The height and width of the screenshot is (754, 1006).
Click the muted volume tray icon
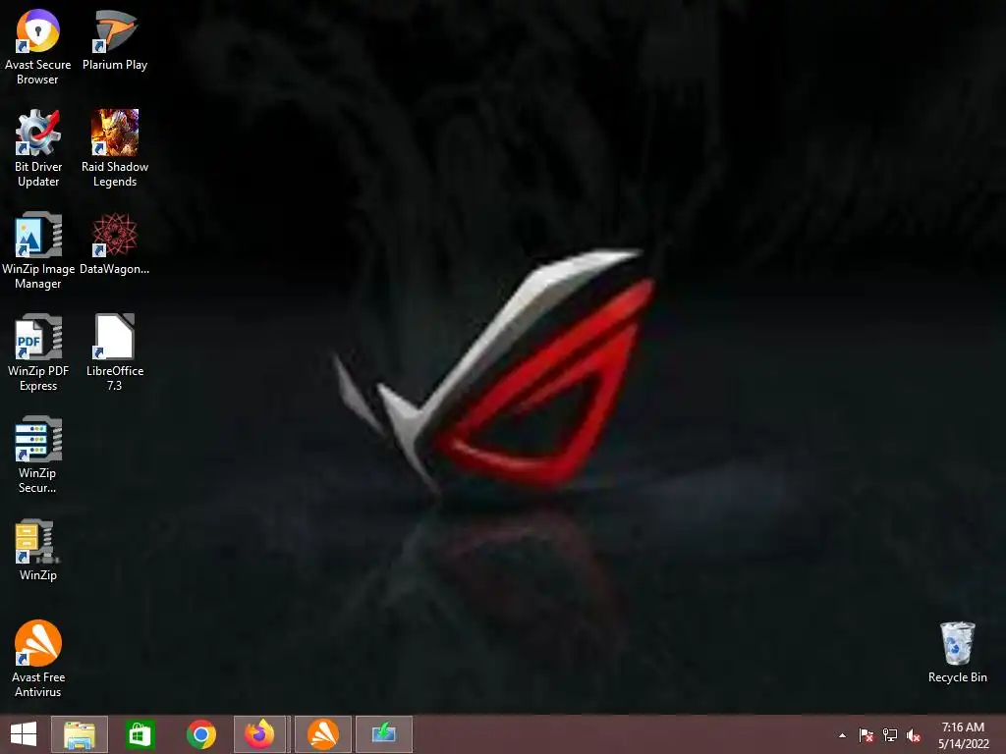tap(914, 735)
